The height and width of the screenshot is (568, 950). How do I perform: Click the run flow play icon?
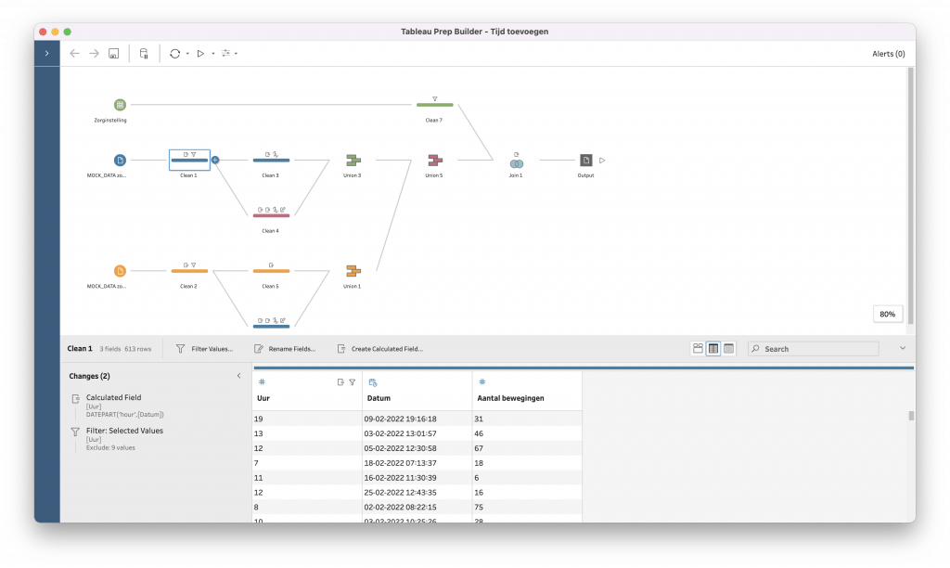click(200, 54)
